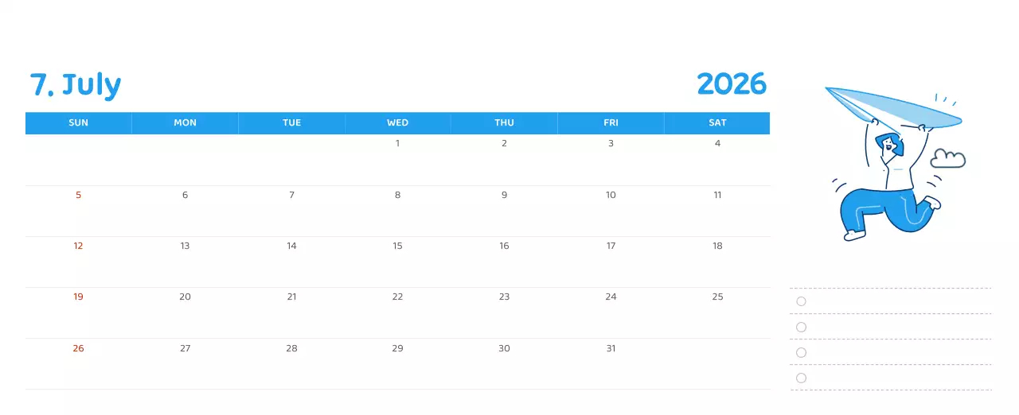
Task: Click the 2026 year label
Action: tap(731, 83)
